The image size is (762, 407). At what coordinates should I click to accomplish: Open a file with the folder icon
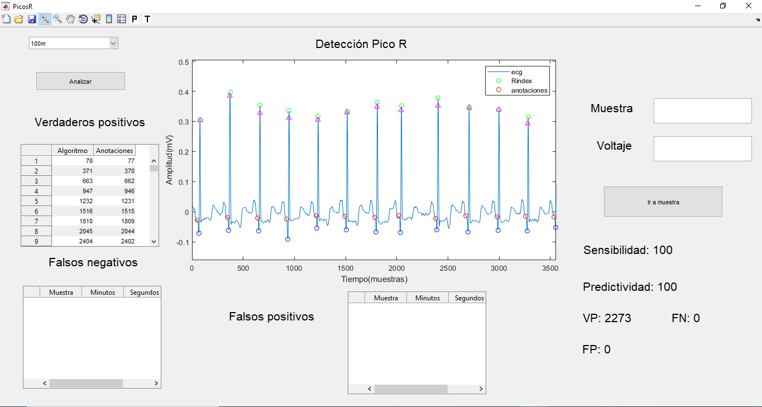tap(19, 19)
